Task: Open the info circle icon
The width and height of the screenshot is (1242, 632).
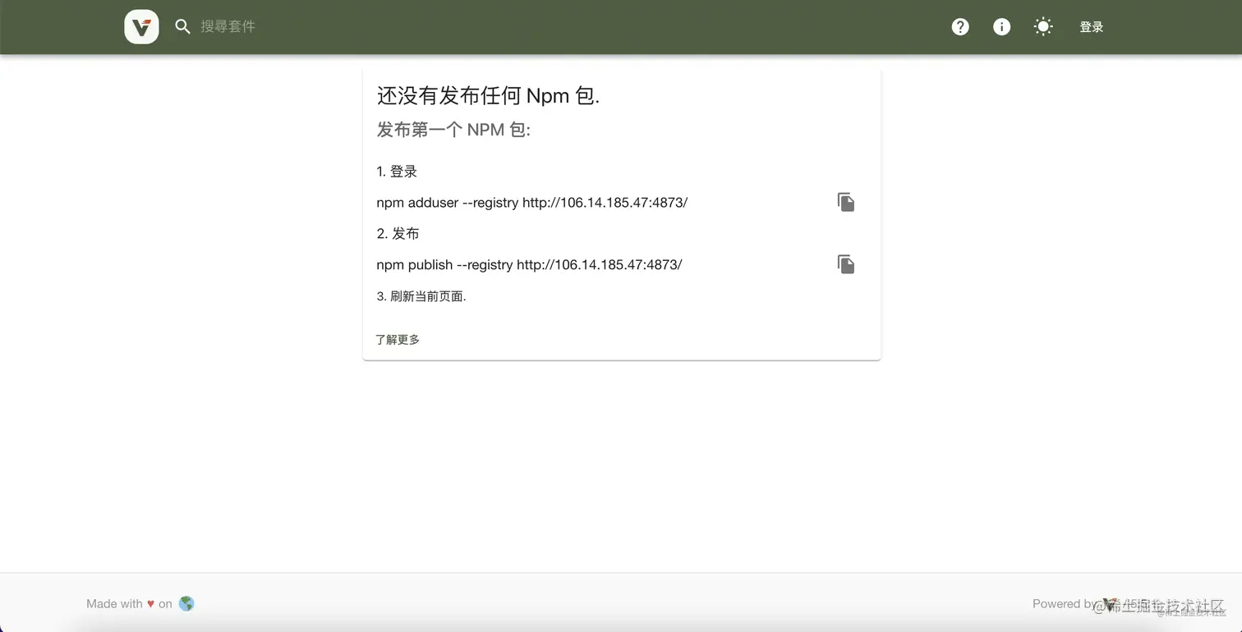Action: click(x=1001, y=27)
